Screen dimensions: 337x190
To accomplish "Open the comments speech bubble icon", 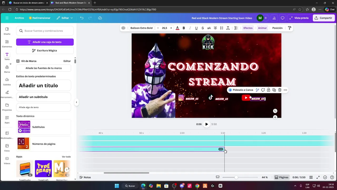I will click(x=283, y=18).
